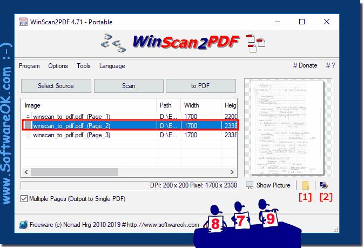Open the # ? help menu
The image size is (364, 248).
pyautogui.click(x=331, y=65)
